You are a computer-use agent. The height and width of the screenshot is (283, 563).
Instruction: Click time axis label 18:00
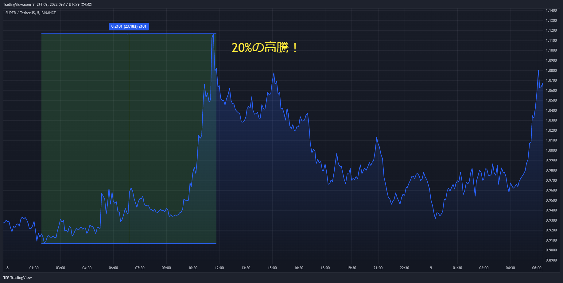[x=325, y=268]
